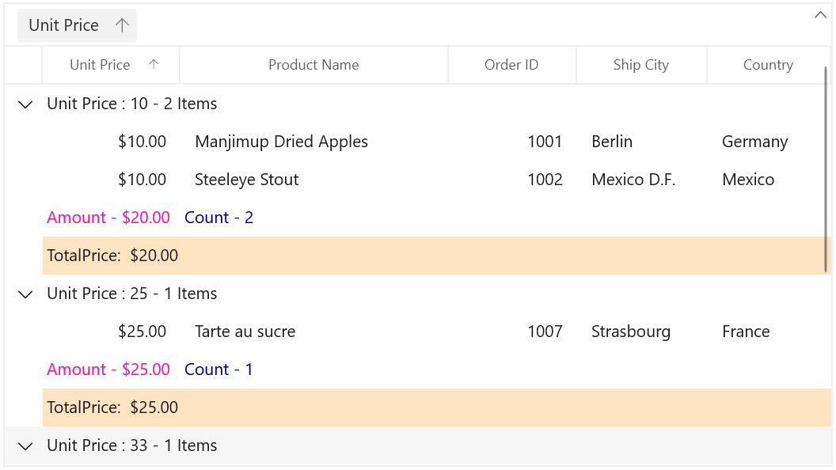Viewport: 836px width, 470px height.
Task: Collapse the Unit Price 25 group
Action: [x=25, y=294]
